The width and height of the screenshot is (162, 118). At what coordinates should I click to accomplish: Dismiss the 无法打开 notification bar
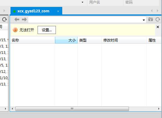tap(158, 27)
